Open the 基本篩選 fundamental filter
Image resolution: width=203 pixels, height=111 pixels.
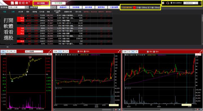pos(89,7)
